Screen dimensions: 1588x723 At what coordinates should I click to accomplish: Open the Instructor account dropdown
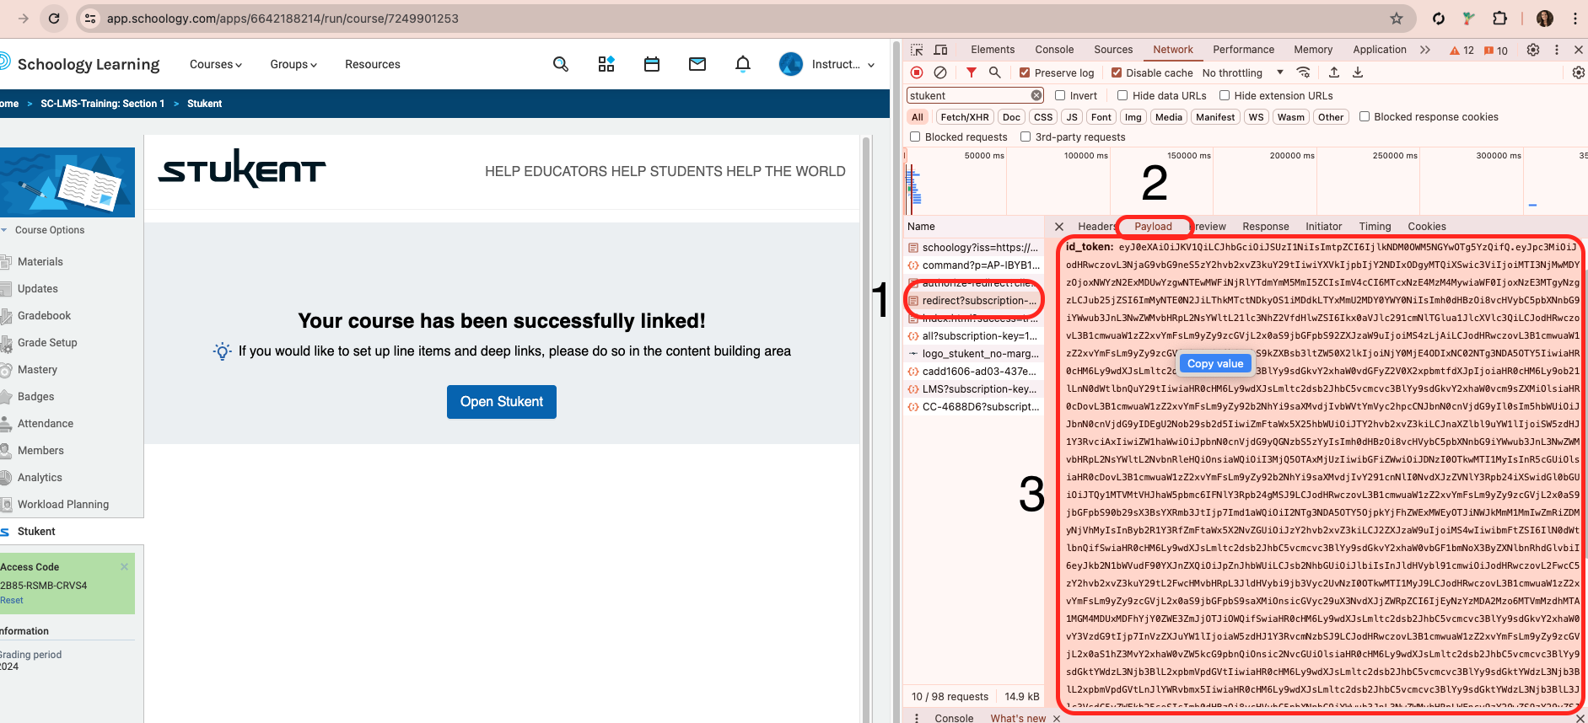tap(827, 64)
